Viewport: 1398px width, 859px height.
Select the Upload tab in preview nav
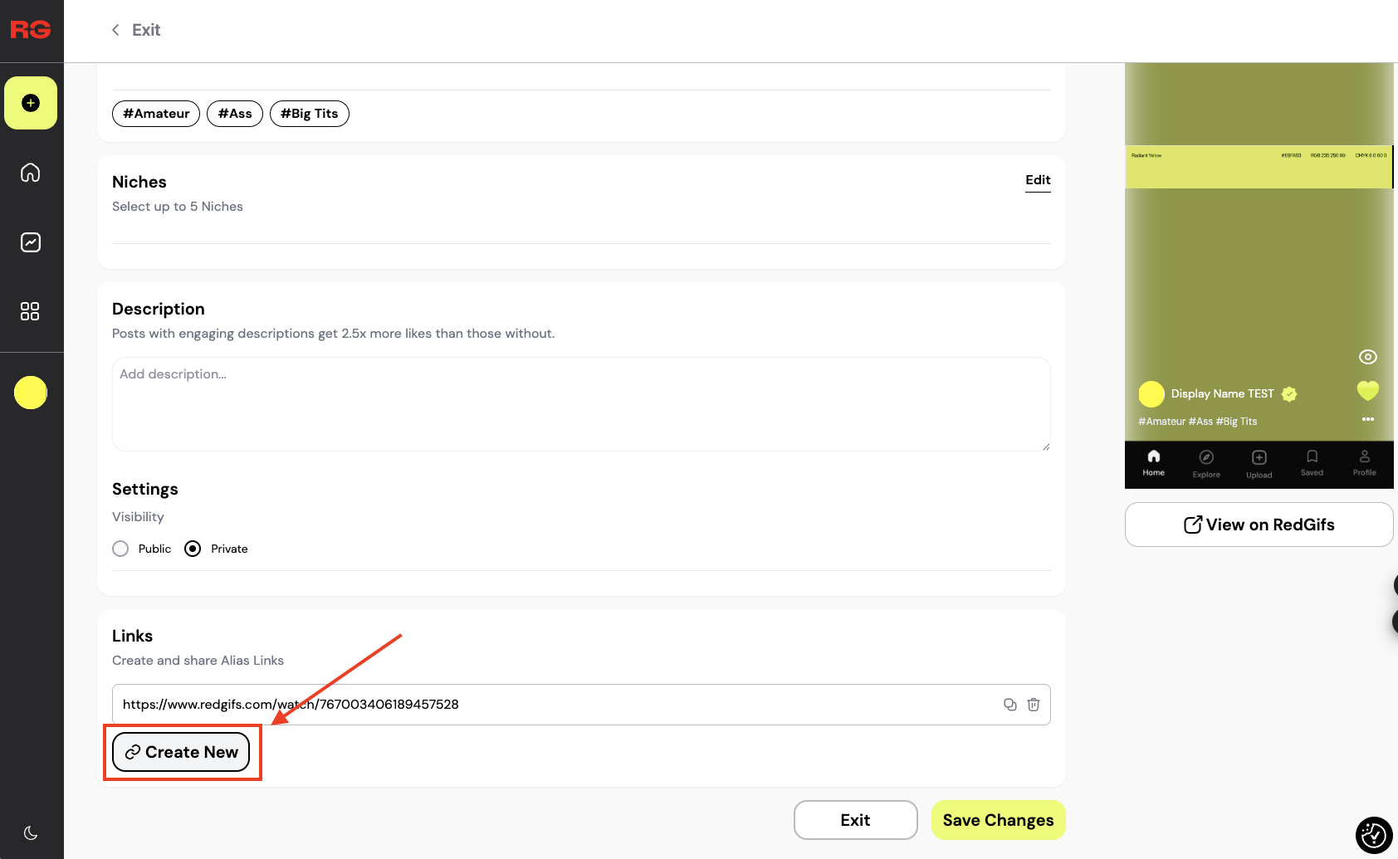(1259, 463)
